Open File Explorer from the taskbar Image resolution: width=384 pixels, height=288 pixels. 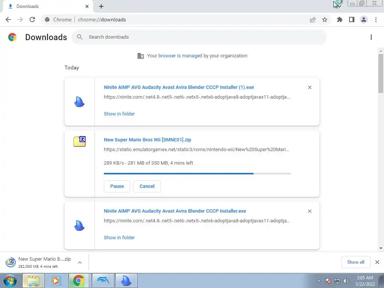point(33,280)
